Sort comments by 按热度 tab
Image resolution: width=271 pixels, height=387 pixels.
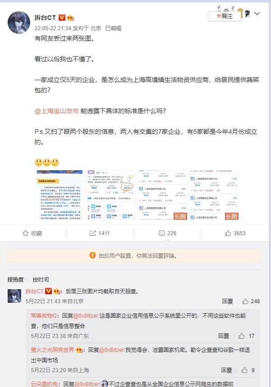[x=16, y=280]
